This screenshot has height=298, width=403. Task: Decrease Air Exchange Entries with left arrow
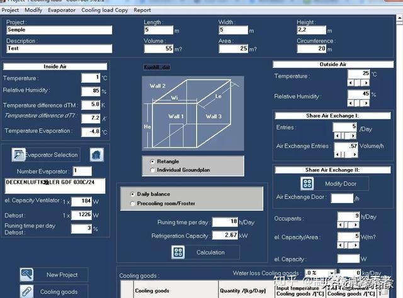[x=338, y=154]
